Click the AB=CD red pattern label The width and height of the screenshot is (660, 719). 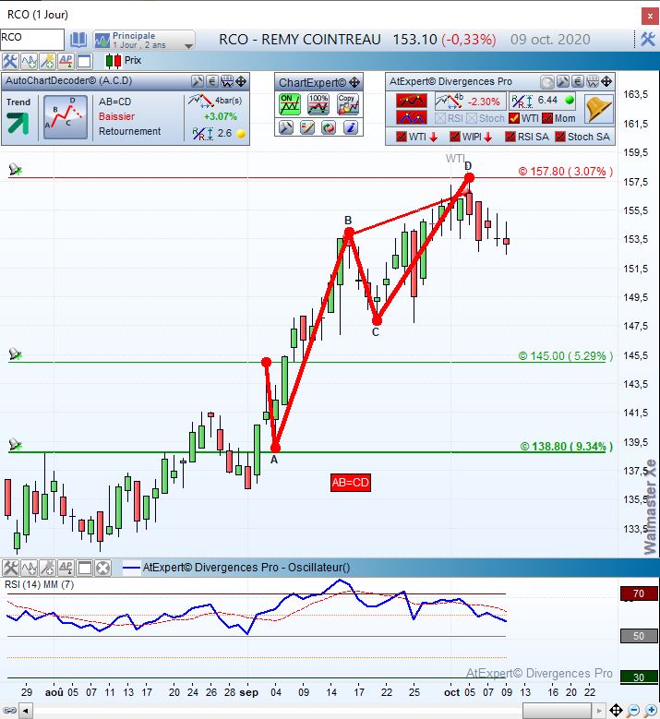point(351,483)
